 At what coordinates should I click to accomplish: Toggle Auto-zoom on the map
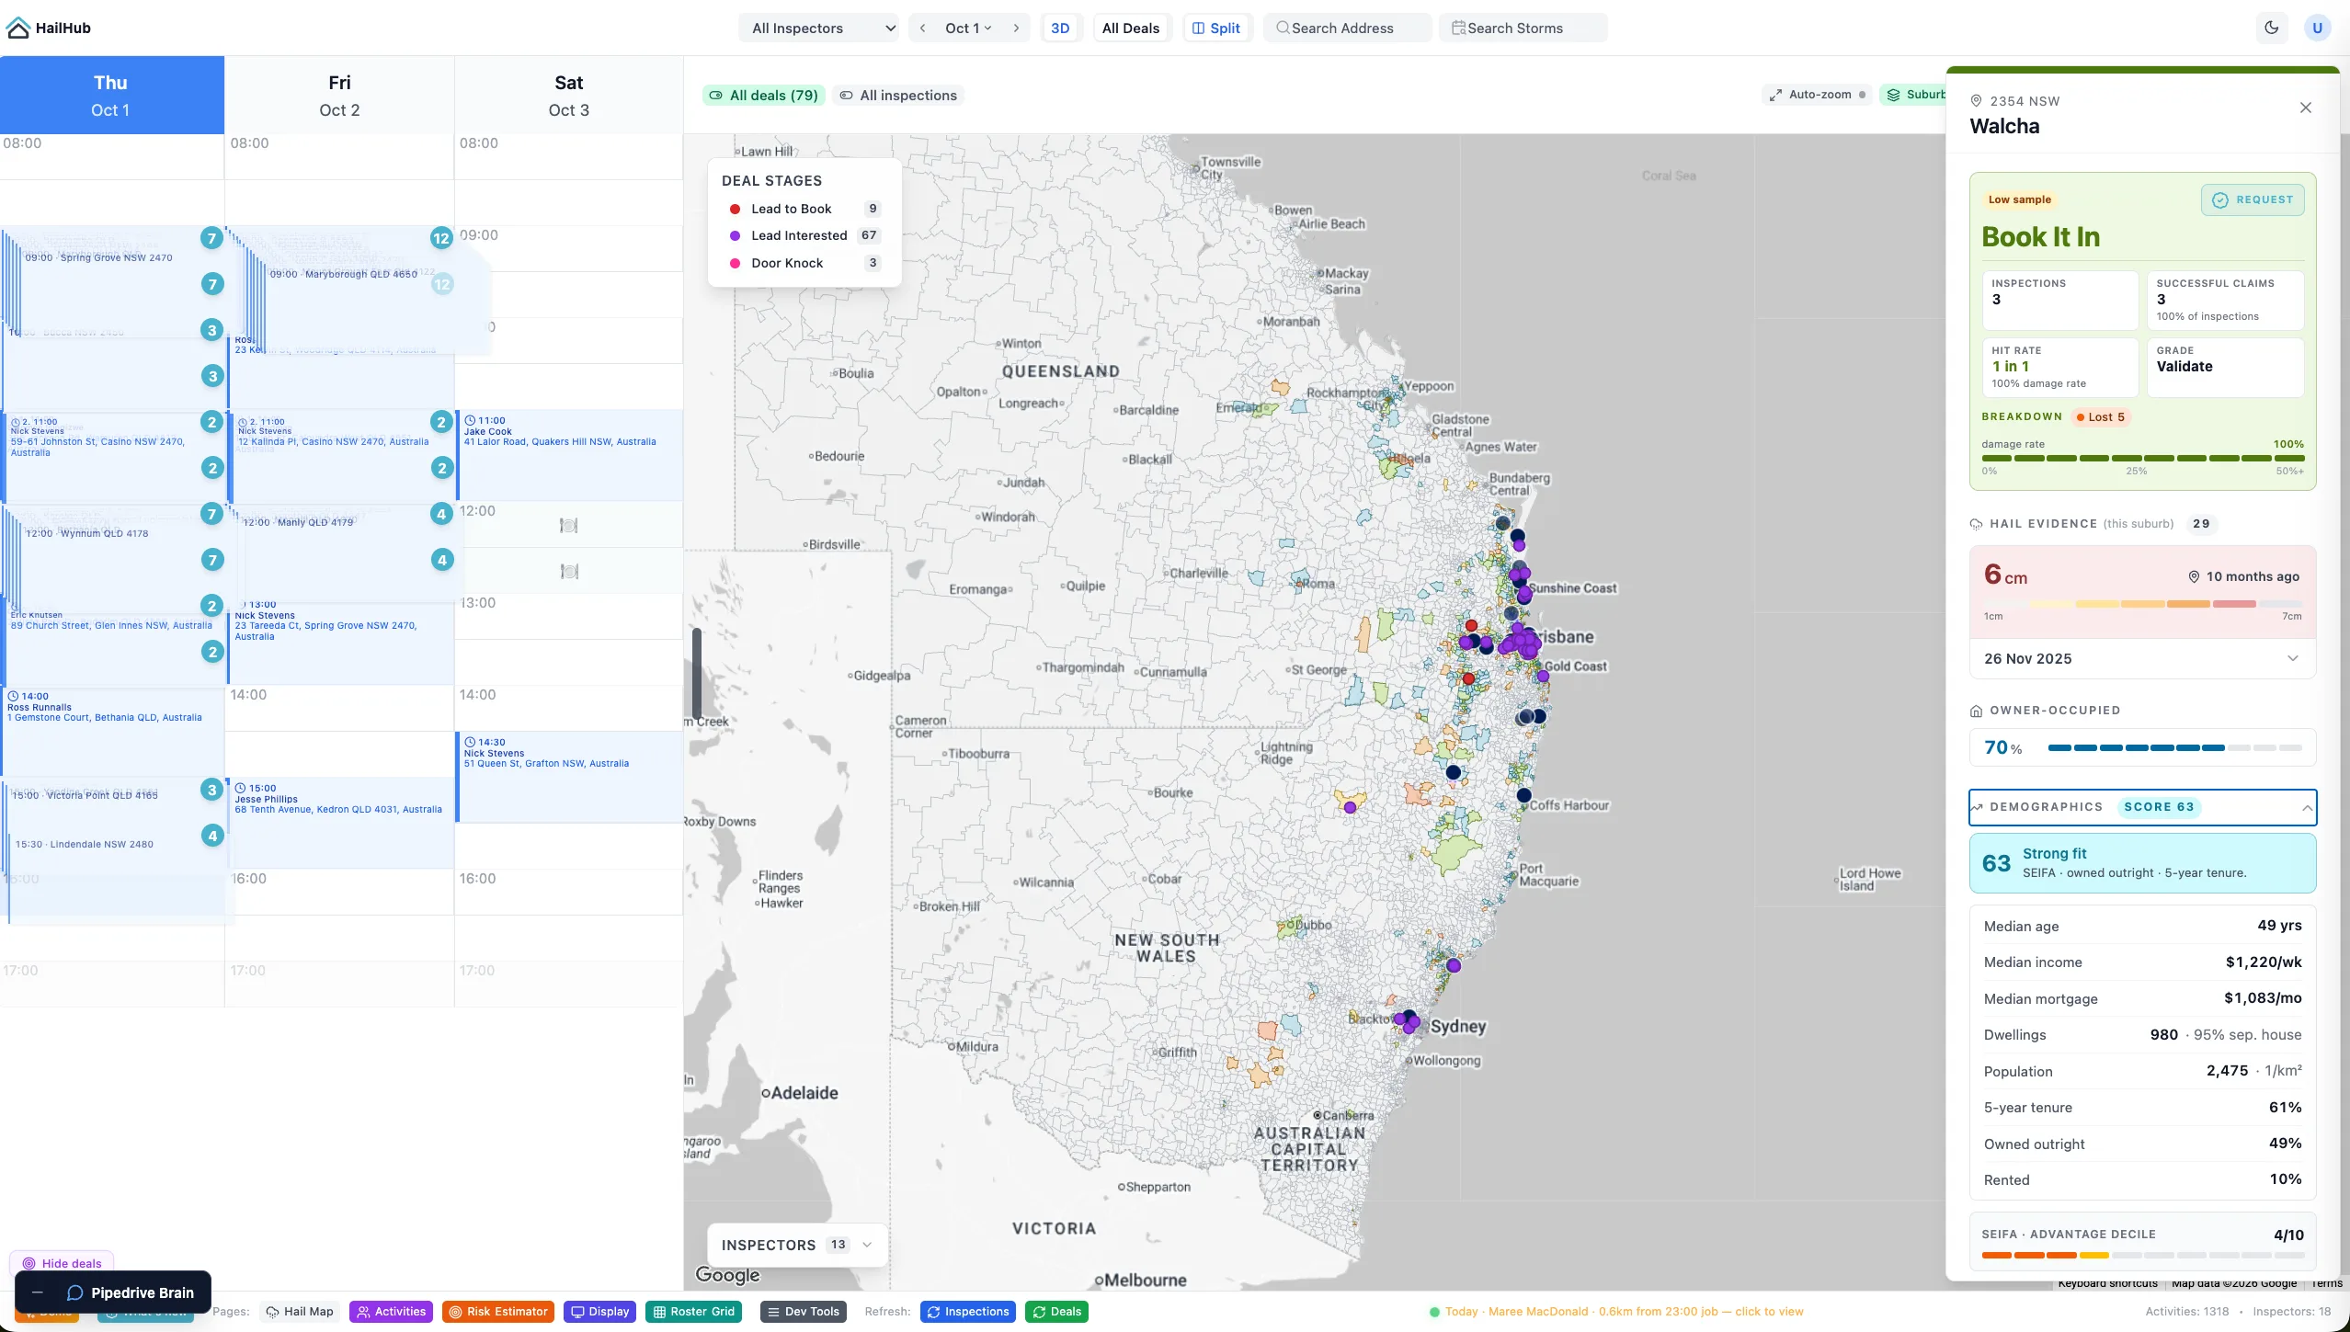pos(1817,94)
